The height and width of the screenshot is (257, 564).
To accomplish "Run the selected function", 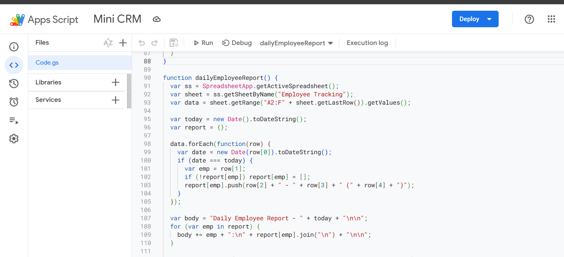I will pos(203,43).
